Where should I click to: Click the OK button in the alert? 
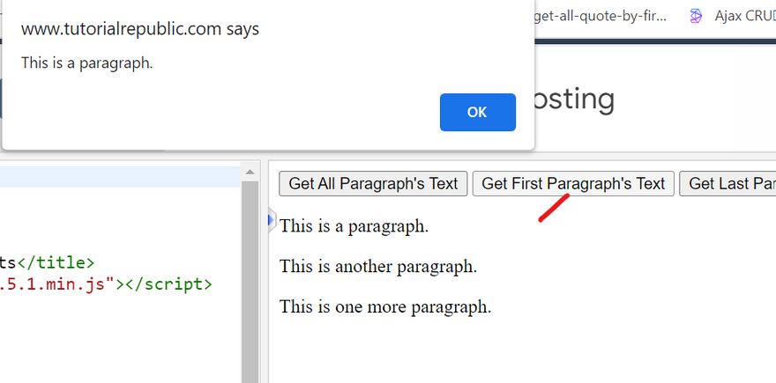pyautogui.click(x=477, y=112)
